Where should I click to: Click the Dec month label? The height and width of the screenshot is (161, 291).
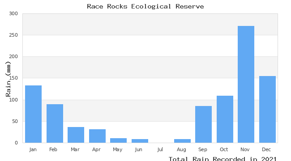266,149
